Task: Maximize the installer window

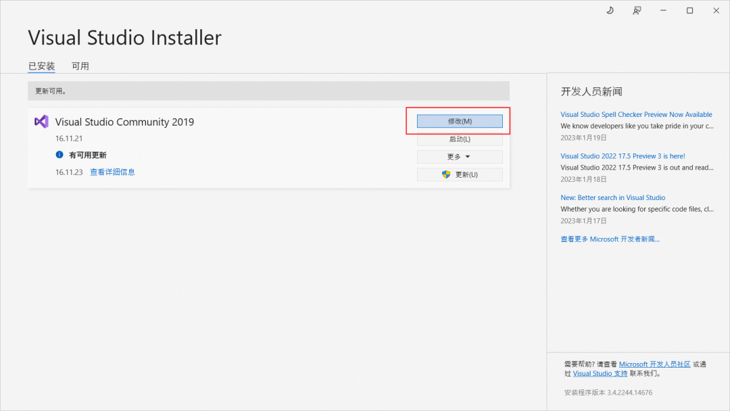Action: tap(689, 10)
